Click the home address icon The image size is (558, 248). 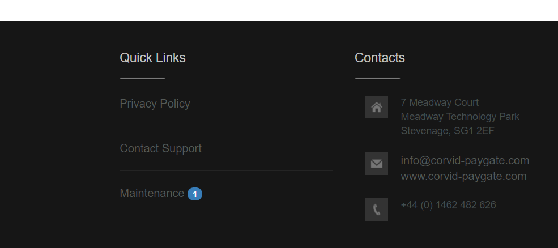coord(377,107)
